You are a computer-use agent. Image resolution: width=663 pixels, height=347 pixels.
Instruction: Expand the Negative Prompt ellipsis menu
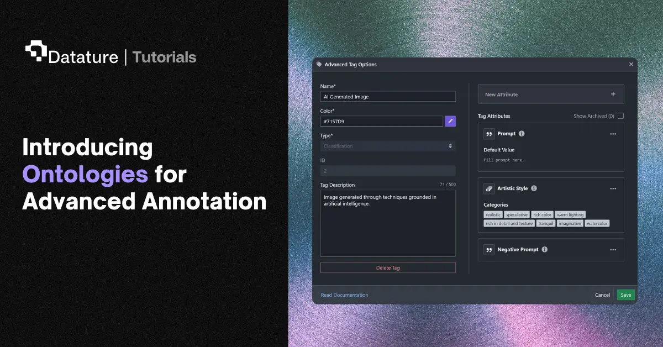tap(613, 250)
